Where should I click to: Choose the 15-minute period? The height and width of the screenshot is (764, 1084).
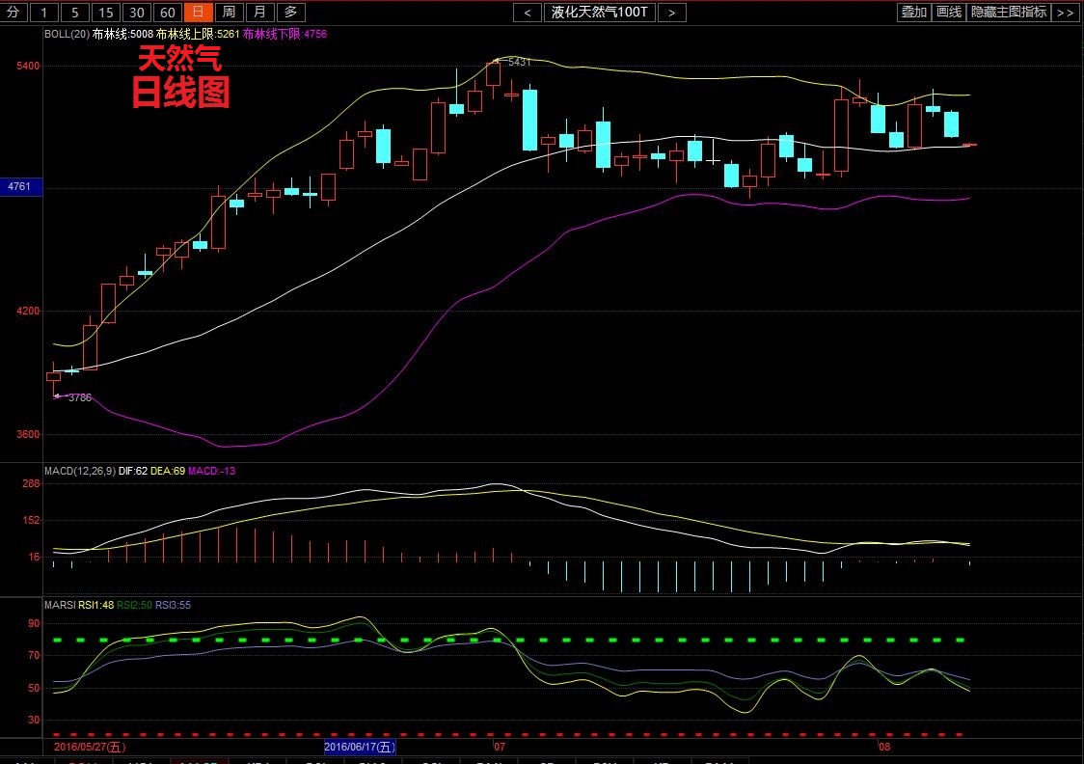[106, 12]
